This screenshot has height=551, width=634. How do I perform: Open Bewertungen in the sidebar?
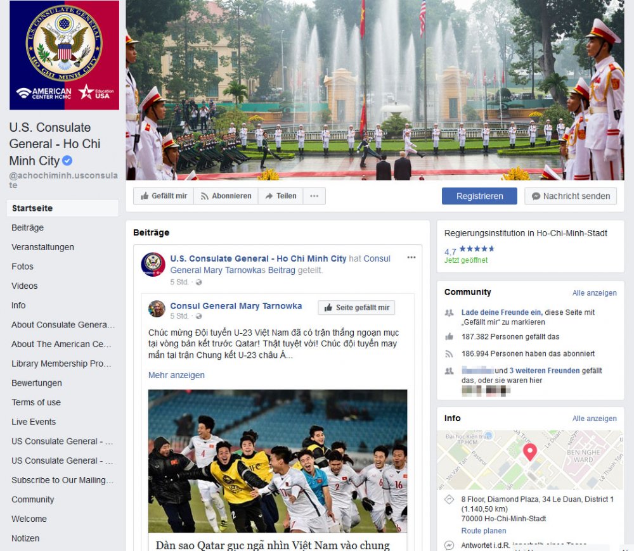[x=36, y=383]
